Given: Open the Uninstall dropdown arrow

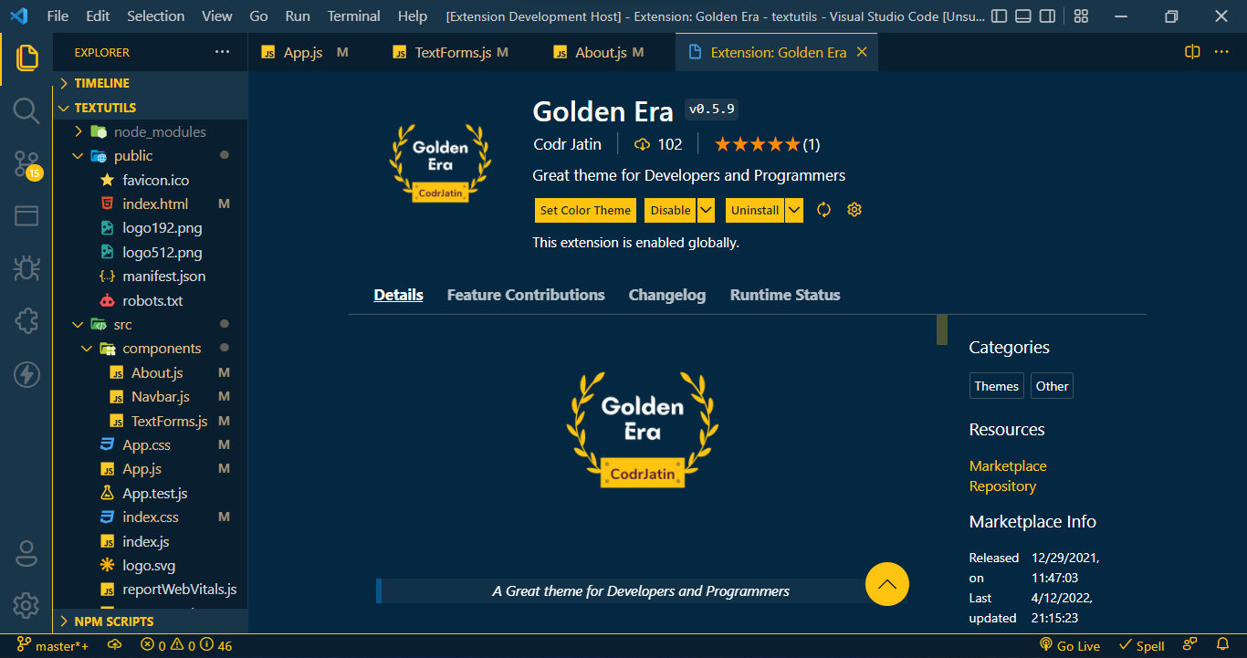Looking at the screenshot, I should [x=794, y=210].
